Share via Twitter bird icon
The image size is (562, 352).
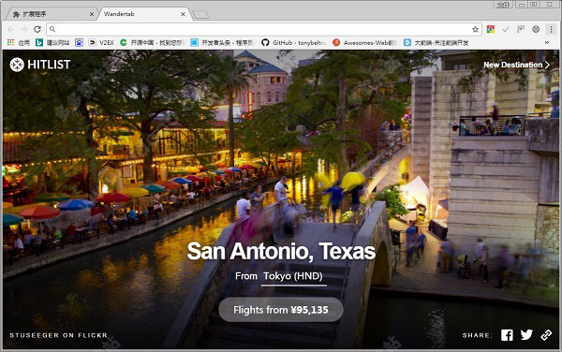(526, 335)
